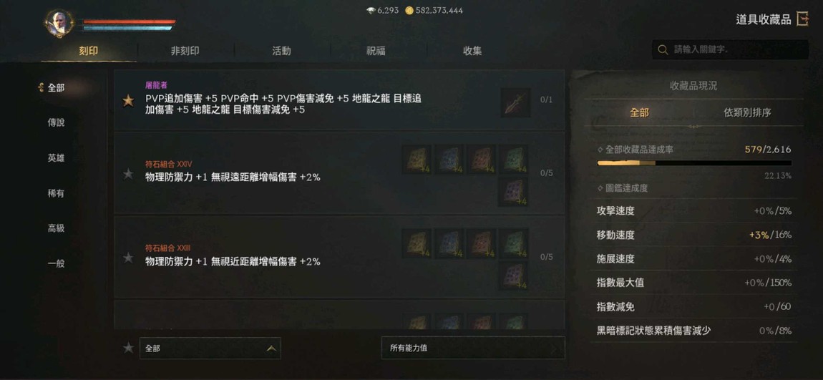Viewport: 823px width, 380px height.
Task: Expand the 全部 filter dropdown
Action: pyautogui.click(x=210, y=348)
